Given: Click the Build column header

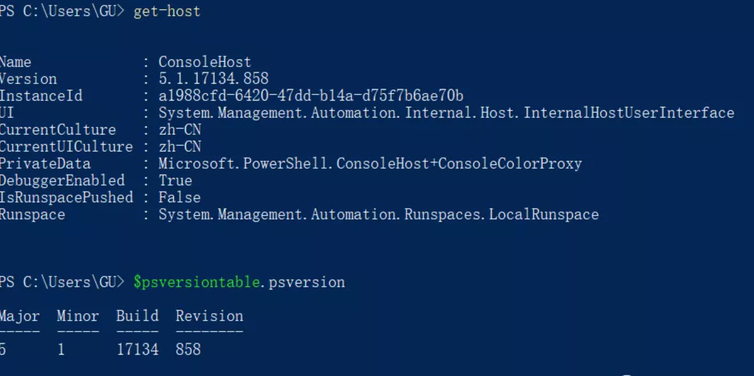Looking at the screenshot, I should (137, 316).
